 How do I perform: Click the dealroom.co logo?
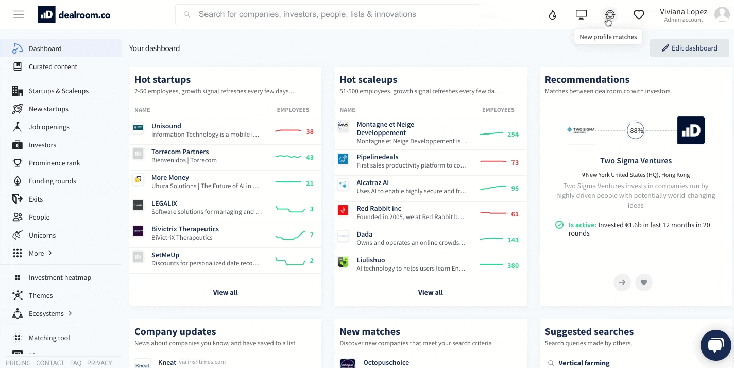pos(74,15)
